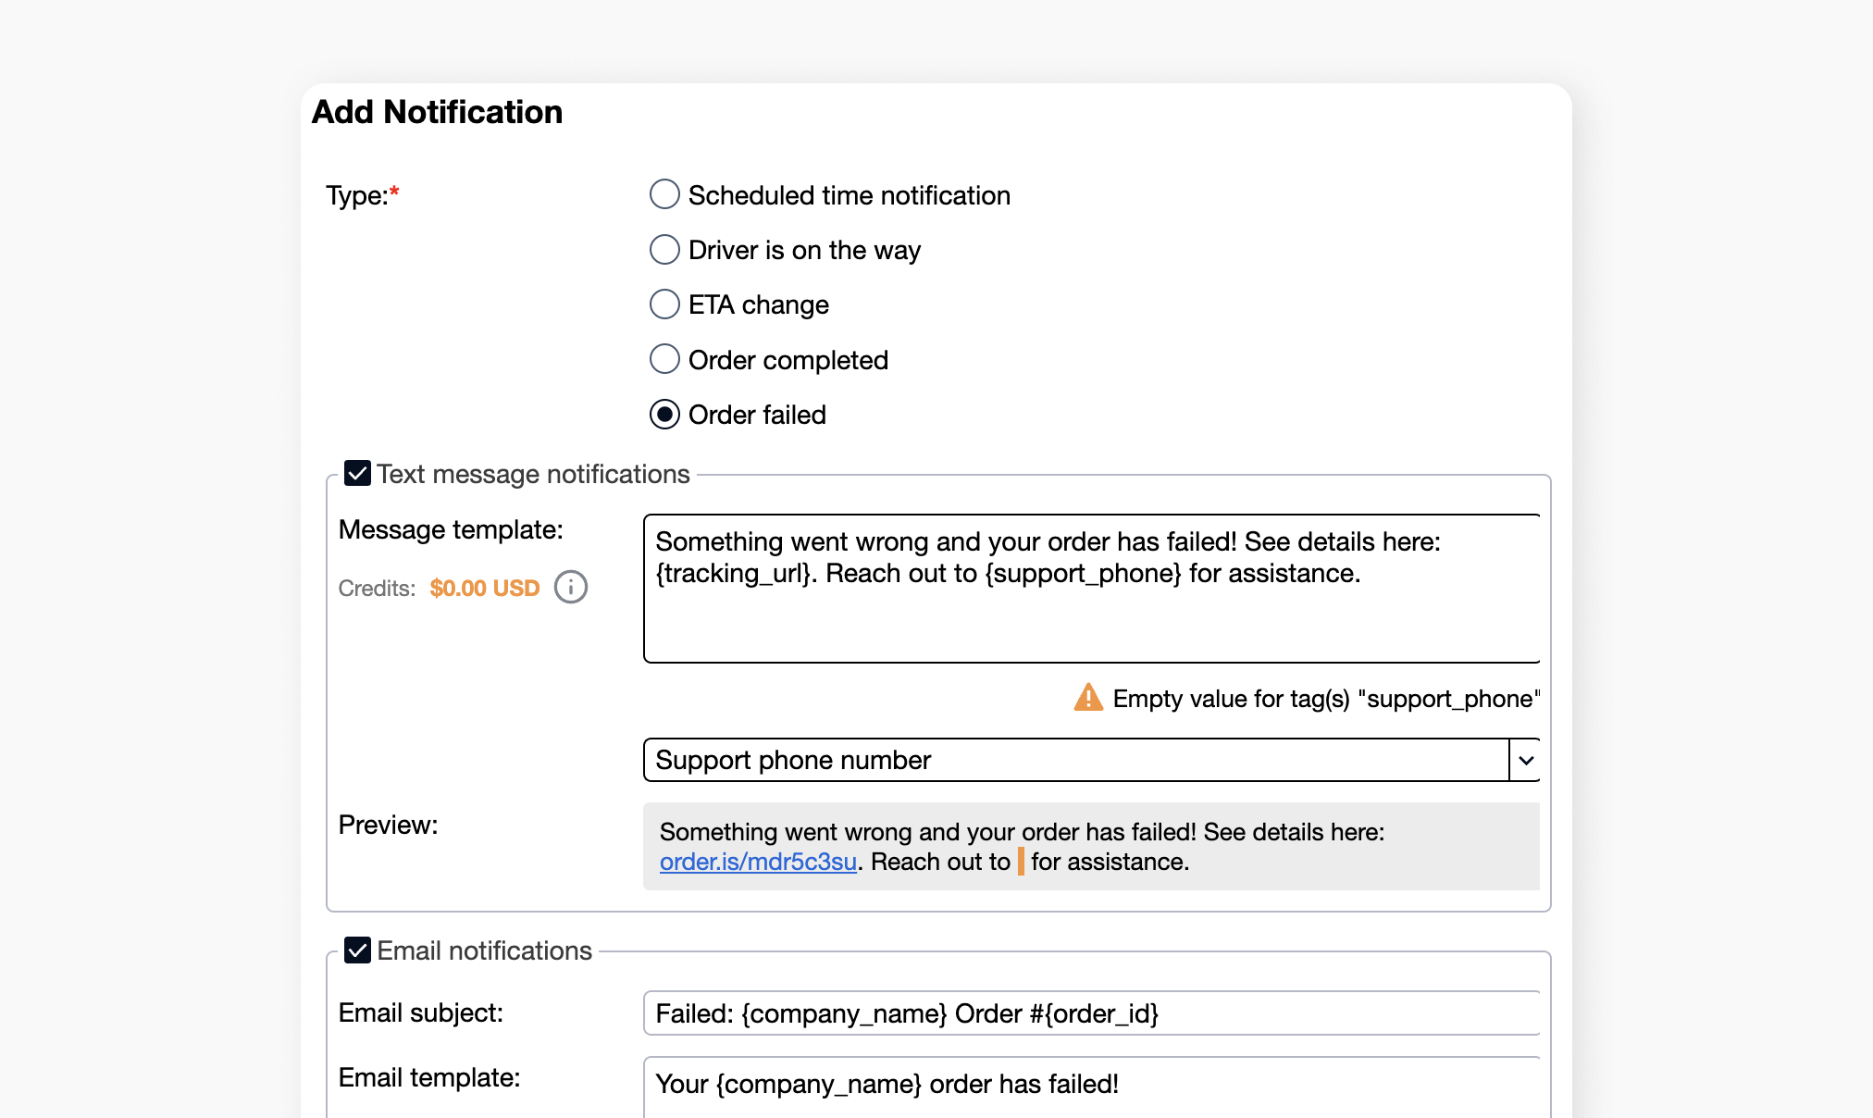
Task: Click the dropdown chevron arrow
Action: click(1524, 760)
